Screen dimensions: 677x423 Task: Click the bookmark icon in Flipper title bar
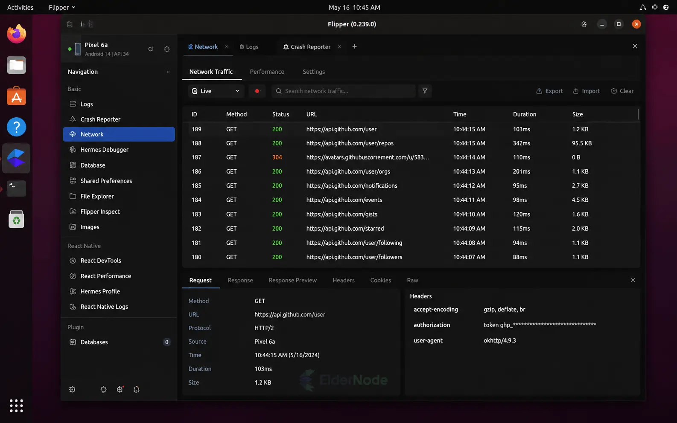pos(70,24)
